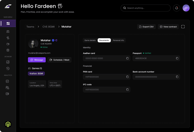Click the search magnifier icon

(124, 8)
